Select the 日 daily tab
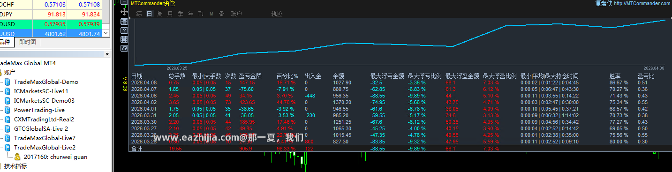The image size is (672, 172). 150,14
